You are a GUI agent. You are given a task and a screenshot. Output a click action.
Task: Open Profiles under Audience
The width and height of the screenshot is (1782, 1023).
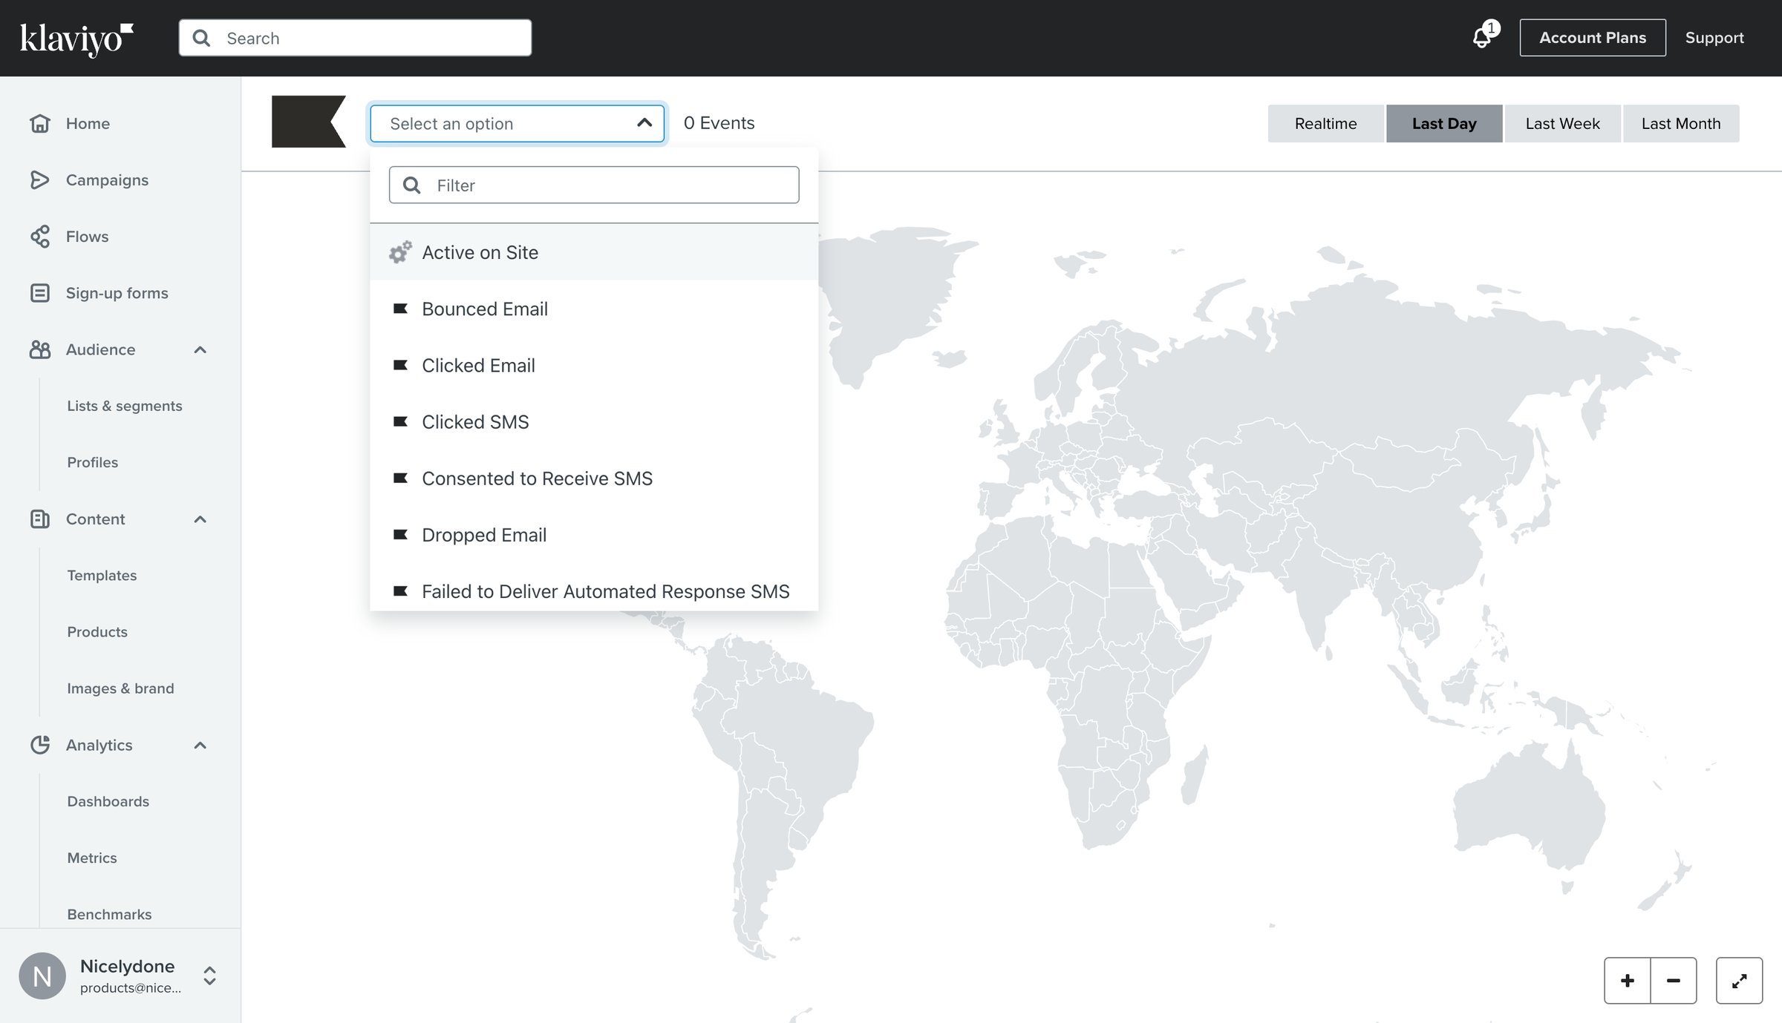click(x=92, y=461)
